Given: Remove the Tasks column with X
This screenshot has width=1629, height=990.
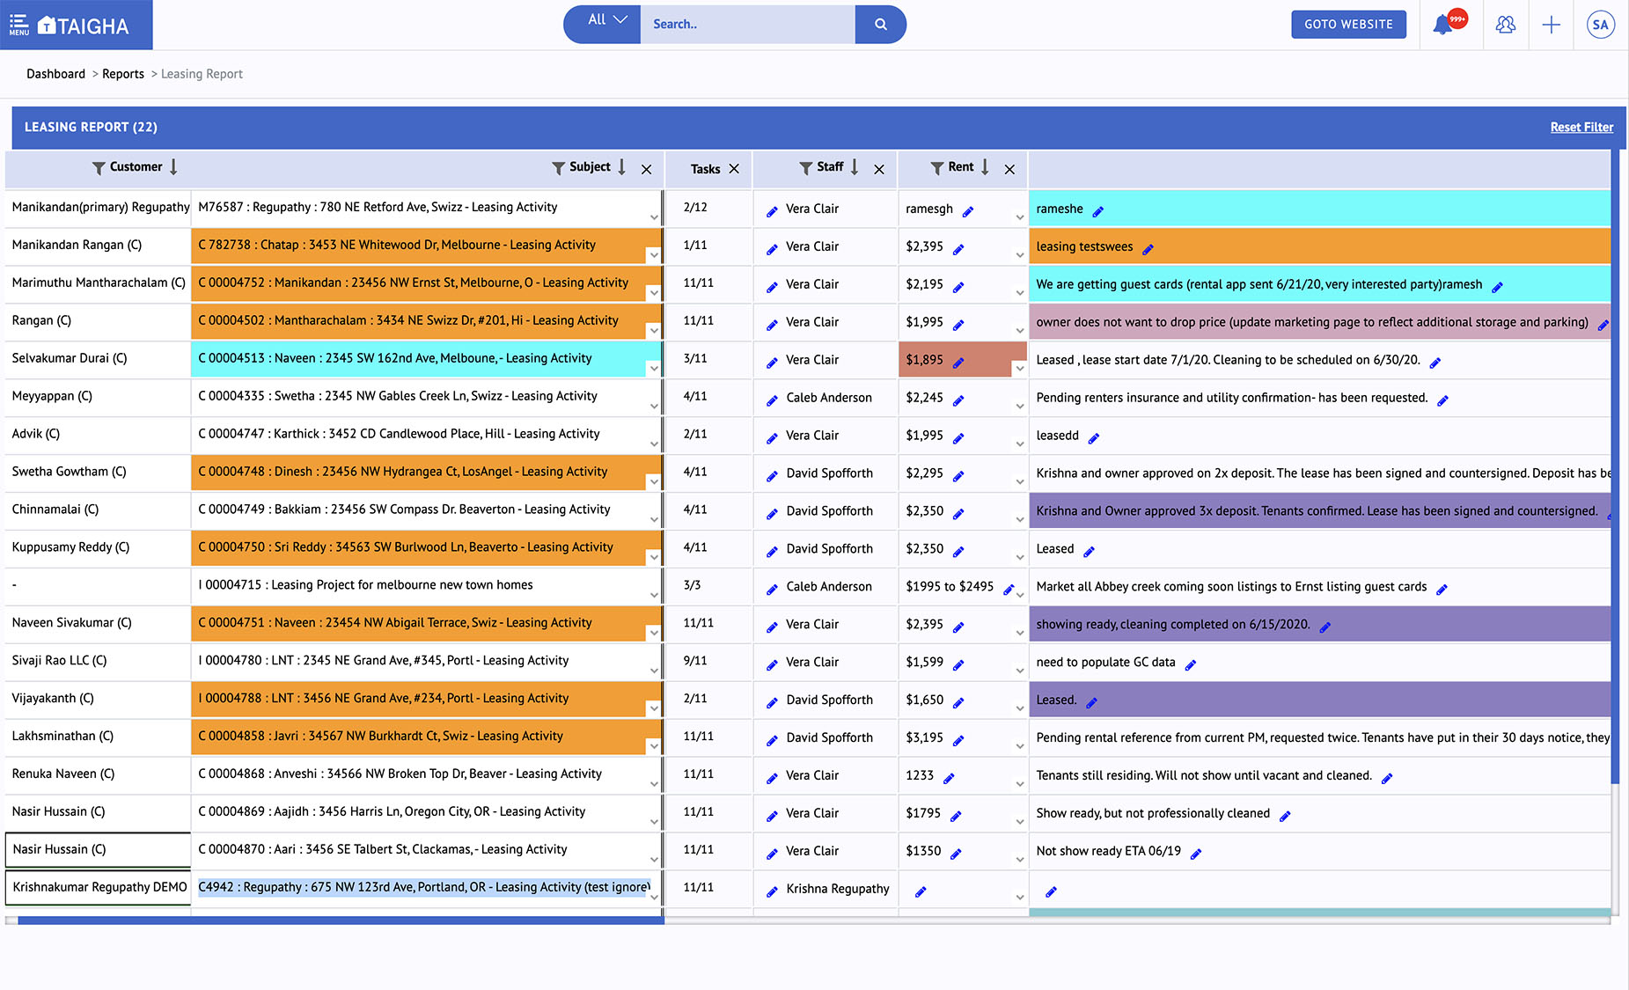Looking at the screenshot, I should tap(734, 169).
